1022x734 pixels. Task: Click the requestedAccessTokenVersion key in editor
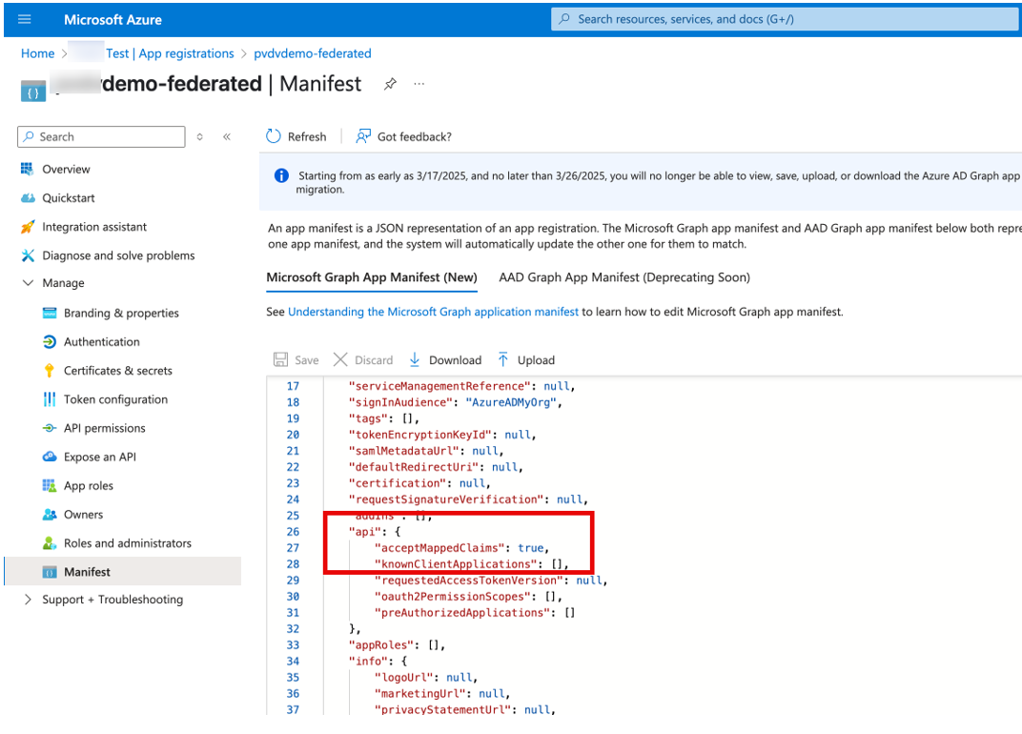[469, 581]
